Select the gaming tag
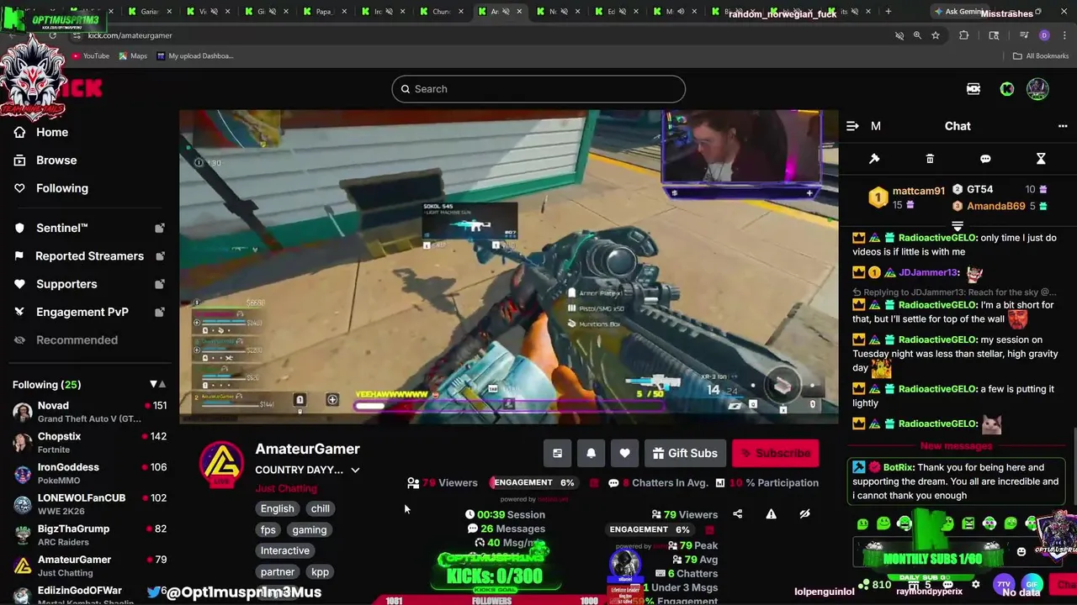 [309, 529]
